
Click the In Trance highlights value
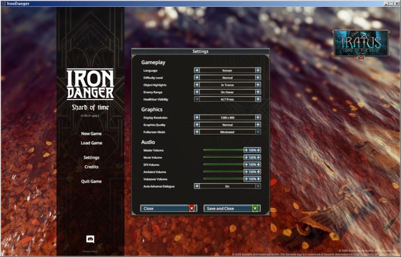(x=227, y=85)
